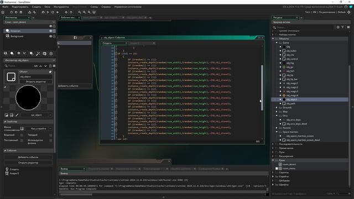Click the delete layer circle icon

[x=51, y=54]
